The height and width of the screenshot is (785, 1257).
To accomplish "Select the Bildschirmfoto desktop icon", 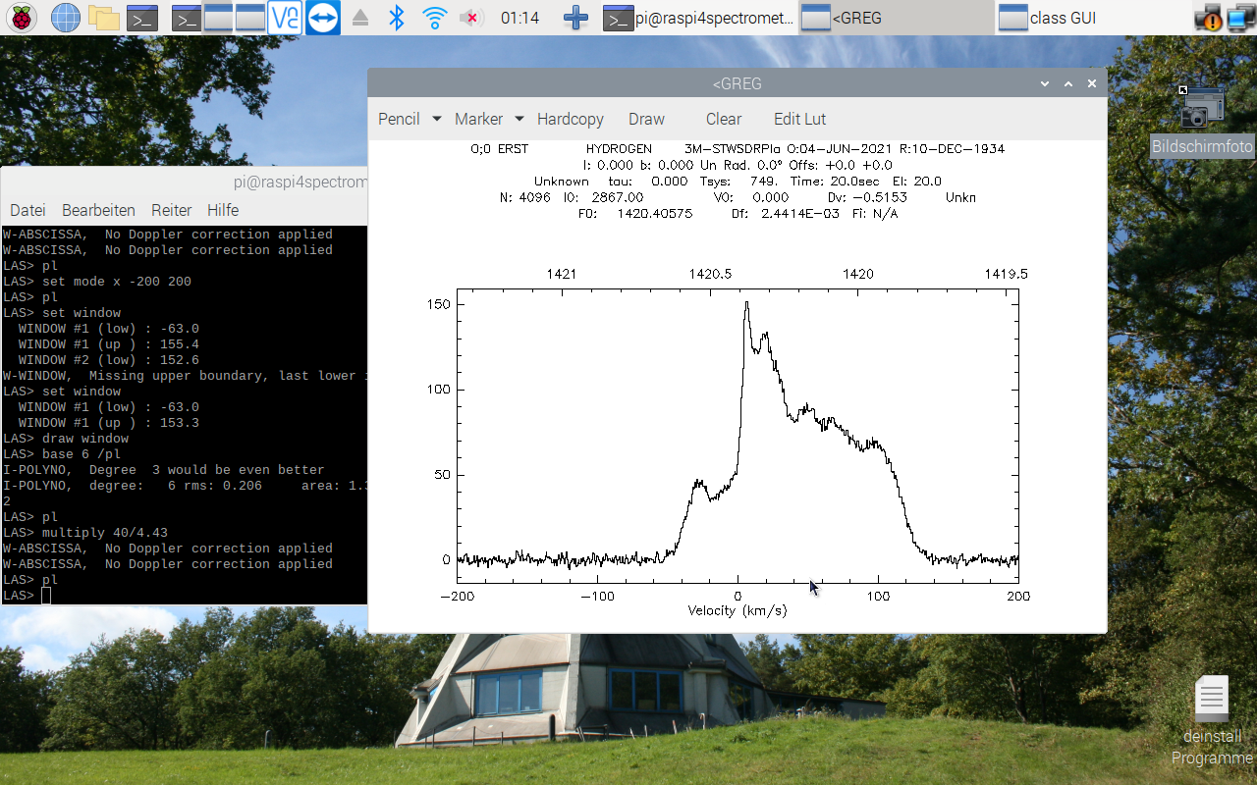I will tap(1202, 122).
